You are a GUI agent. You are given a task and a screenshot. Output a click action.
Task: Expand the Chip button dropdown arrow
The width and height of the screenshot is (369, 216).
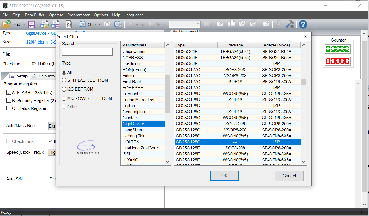(99, 25)
